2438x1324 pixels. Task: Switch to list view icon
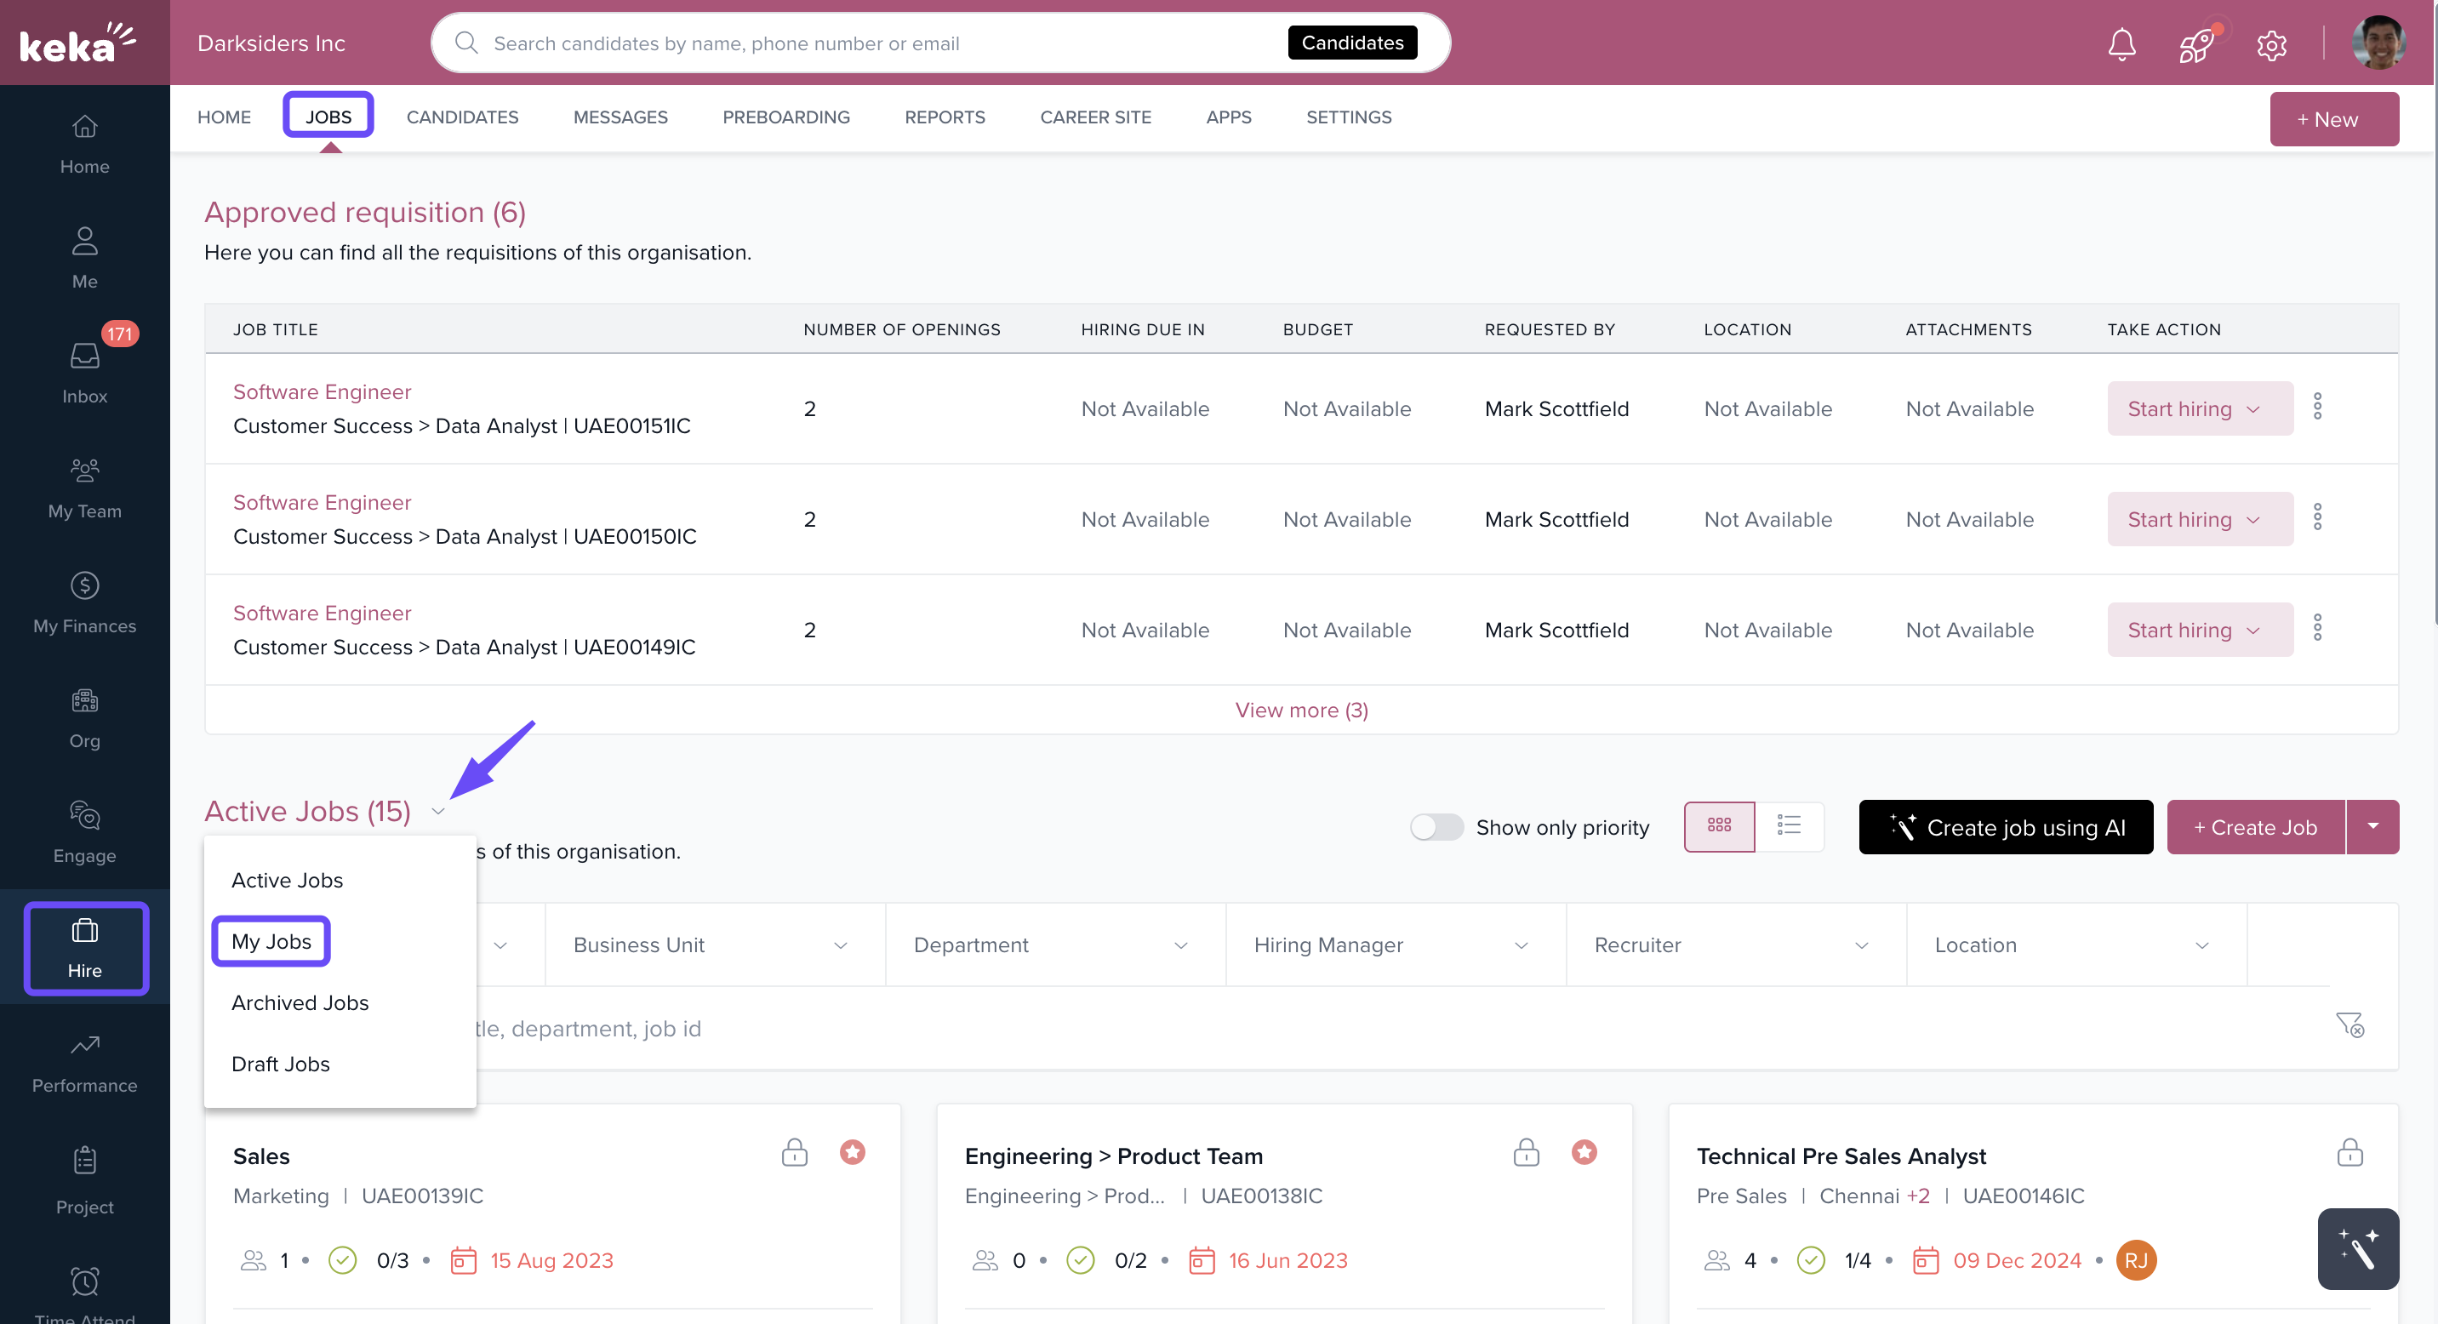click(1789, 825)
